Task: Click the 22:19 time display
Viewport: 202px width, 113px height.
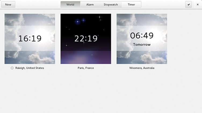Action: coord(86,39)
